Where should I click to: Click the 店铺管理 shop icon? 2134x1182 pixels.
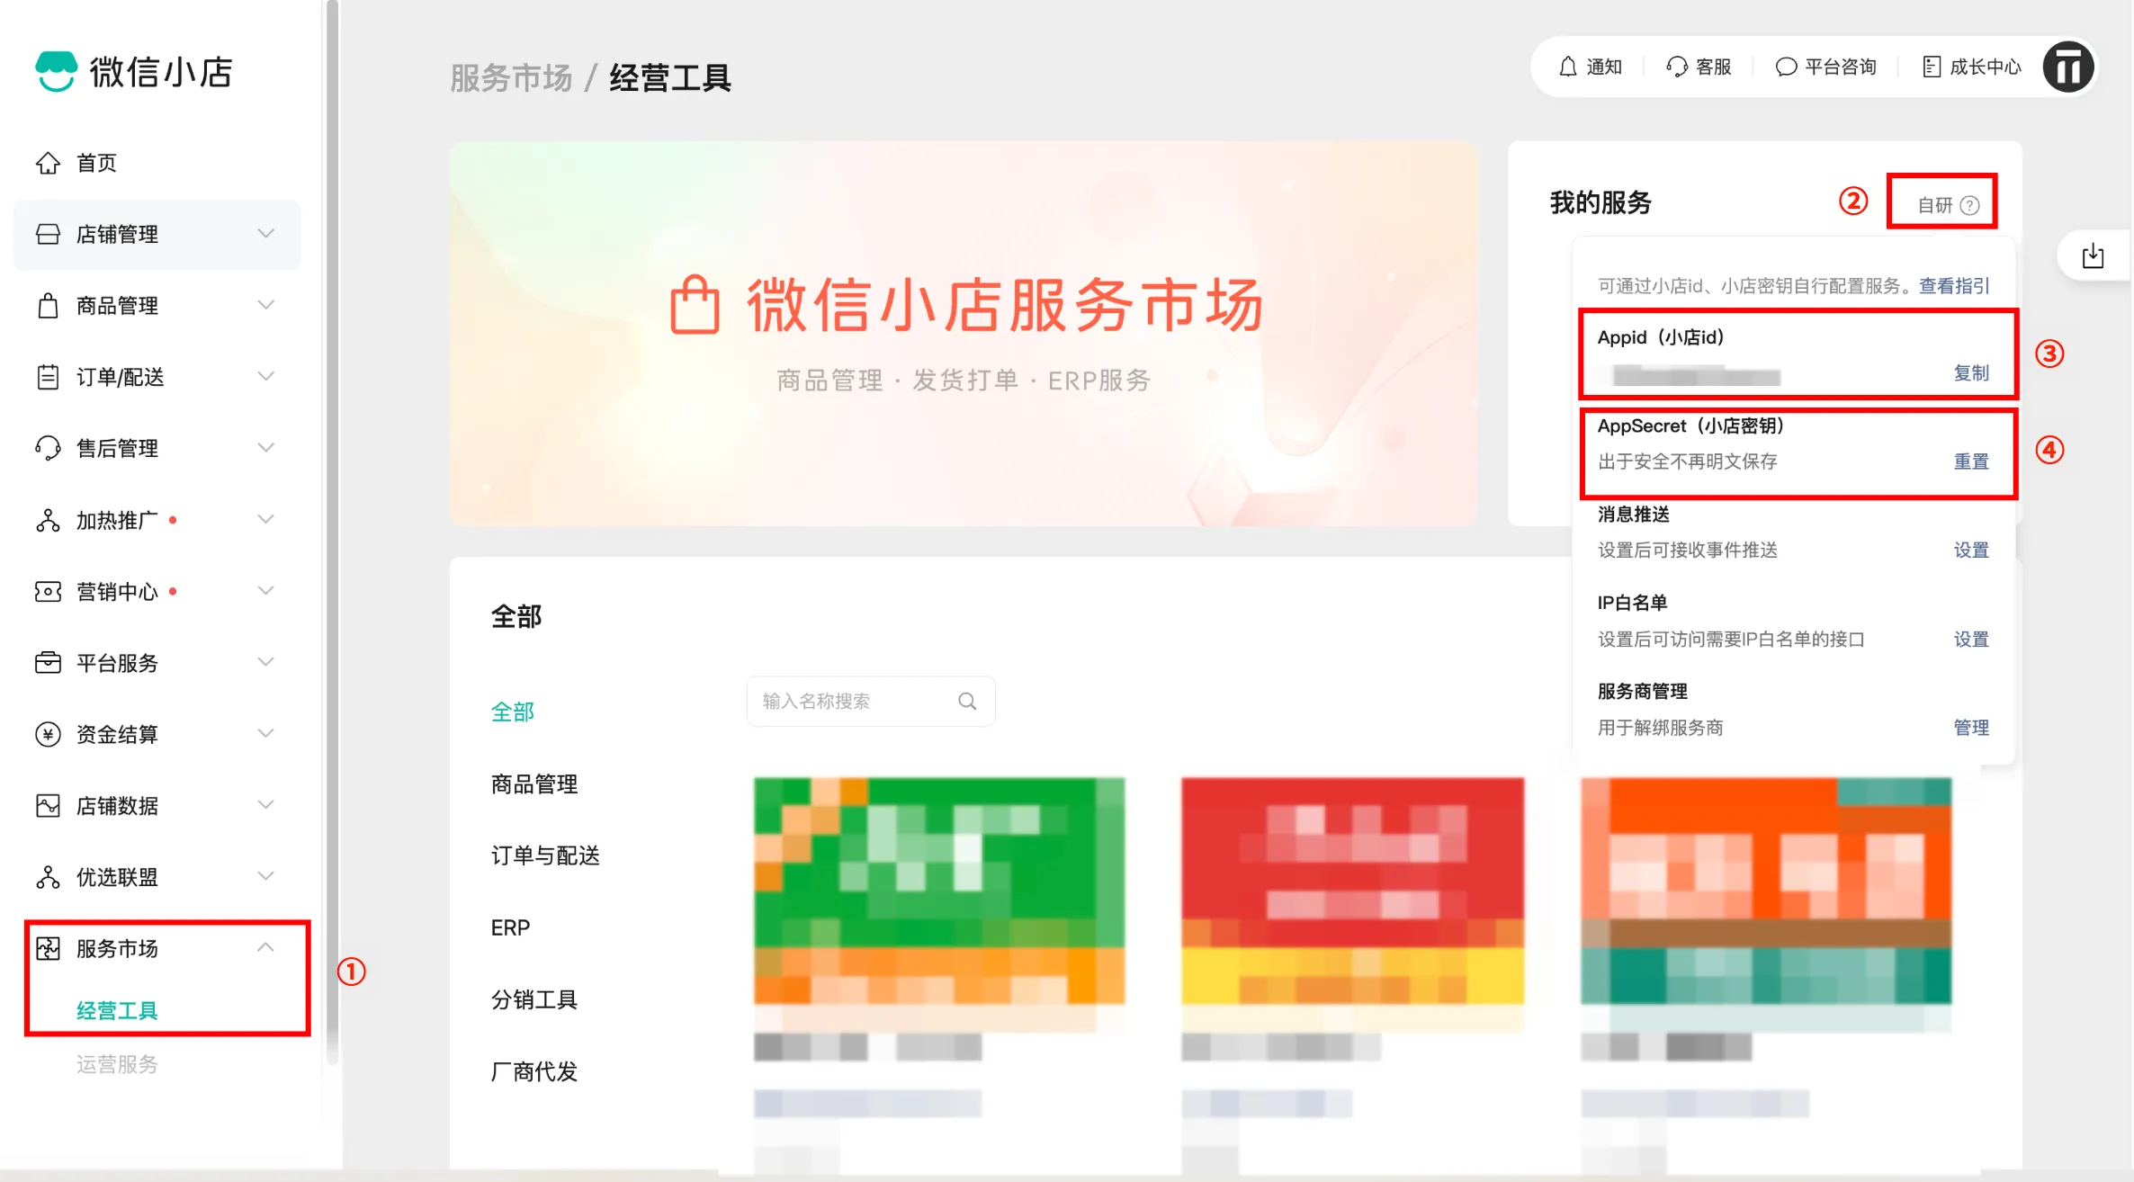point(48,234)
